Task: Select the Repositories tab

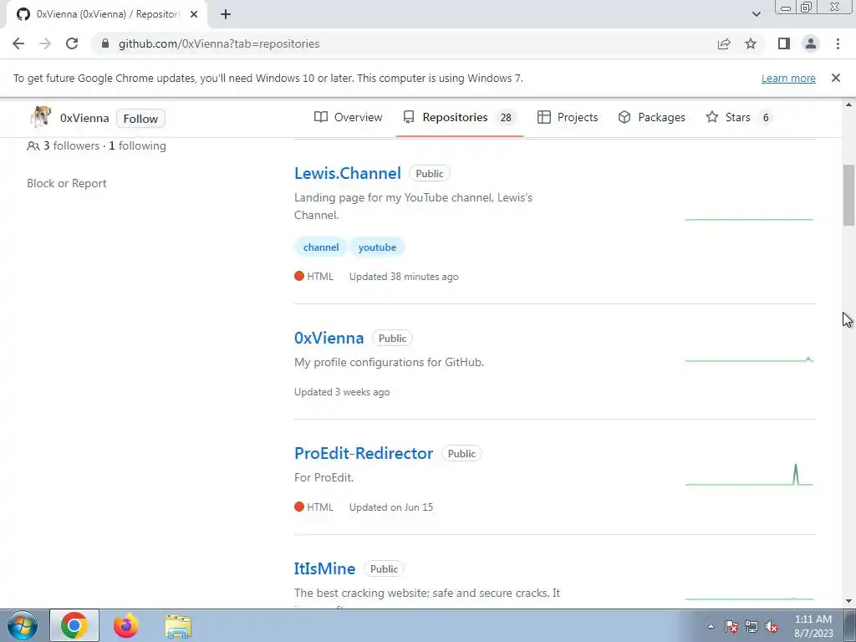Action: (x=460, y=117)
